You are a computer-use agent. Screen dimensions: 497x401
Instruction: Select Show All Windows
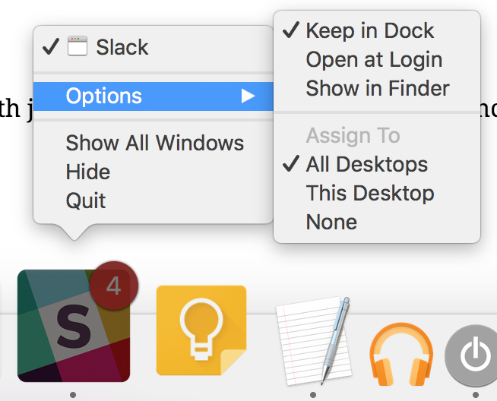[x=154, y=144]
